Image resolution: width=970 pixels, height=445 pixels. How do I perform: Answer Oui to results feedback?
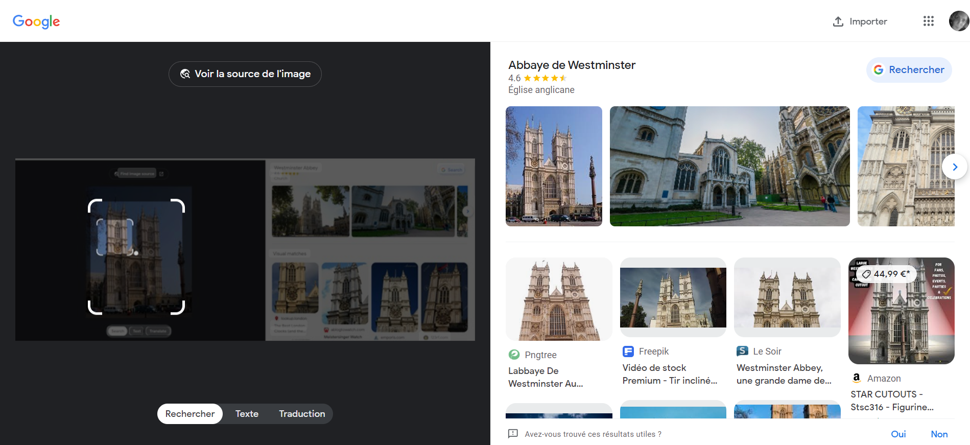[x=898, y=434]
